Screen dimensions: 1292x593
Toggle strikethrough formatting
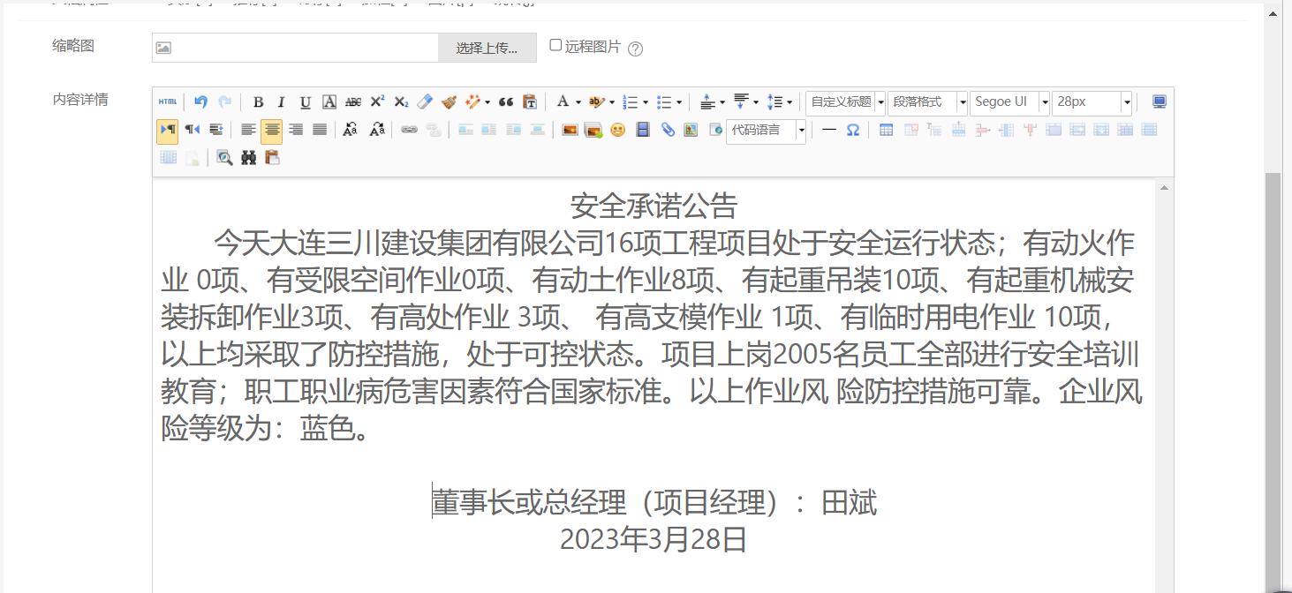353,102
